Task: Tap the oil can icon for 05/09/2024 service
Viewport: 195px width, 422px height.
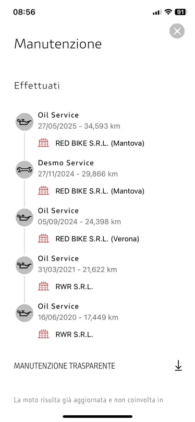Action: pos(24,217)
